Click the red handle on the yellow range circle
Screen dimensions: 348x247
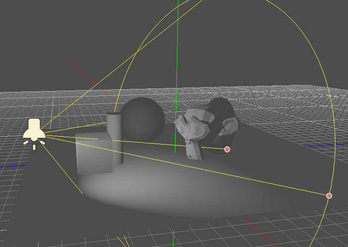point(329,196)
